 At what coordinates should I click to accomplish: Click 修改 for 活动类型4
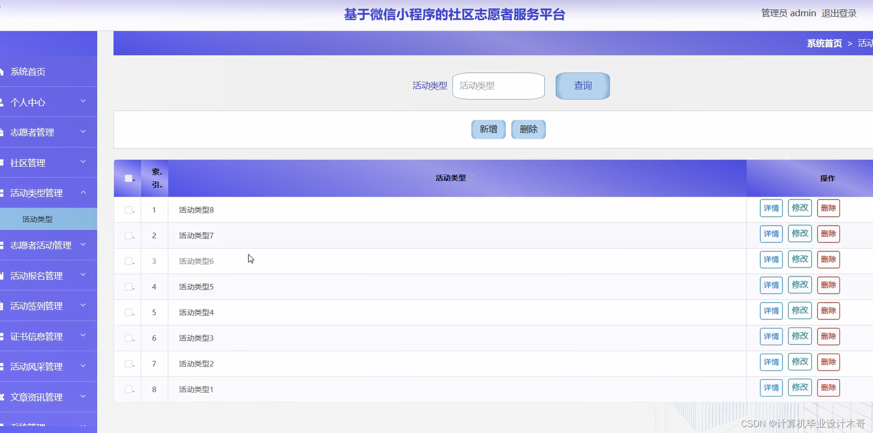tap(800, 311)
